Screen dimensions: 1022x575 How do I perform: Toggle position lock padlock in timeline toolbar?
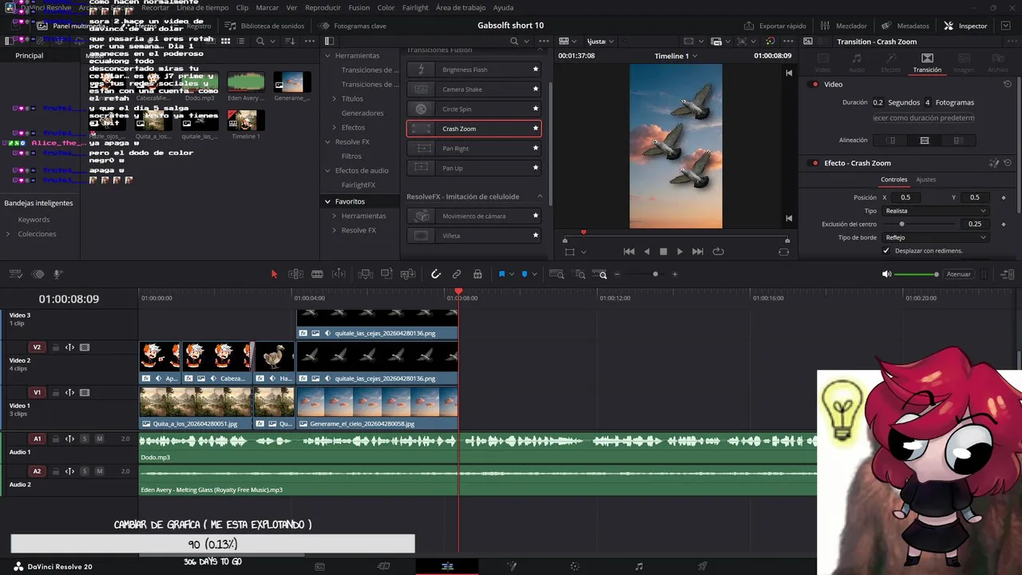tap(477, 274)
